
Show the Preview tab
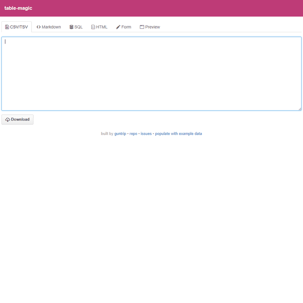pos(153,27)
